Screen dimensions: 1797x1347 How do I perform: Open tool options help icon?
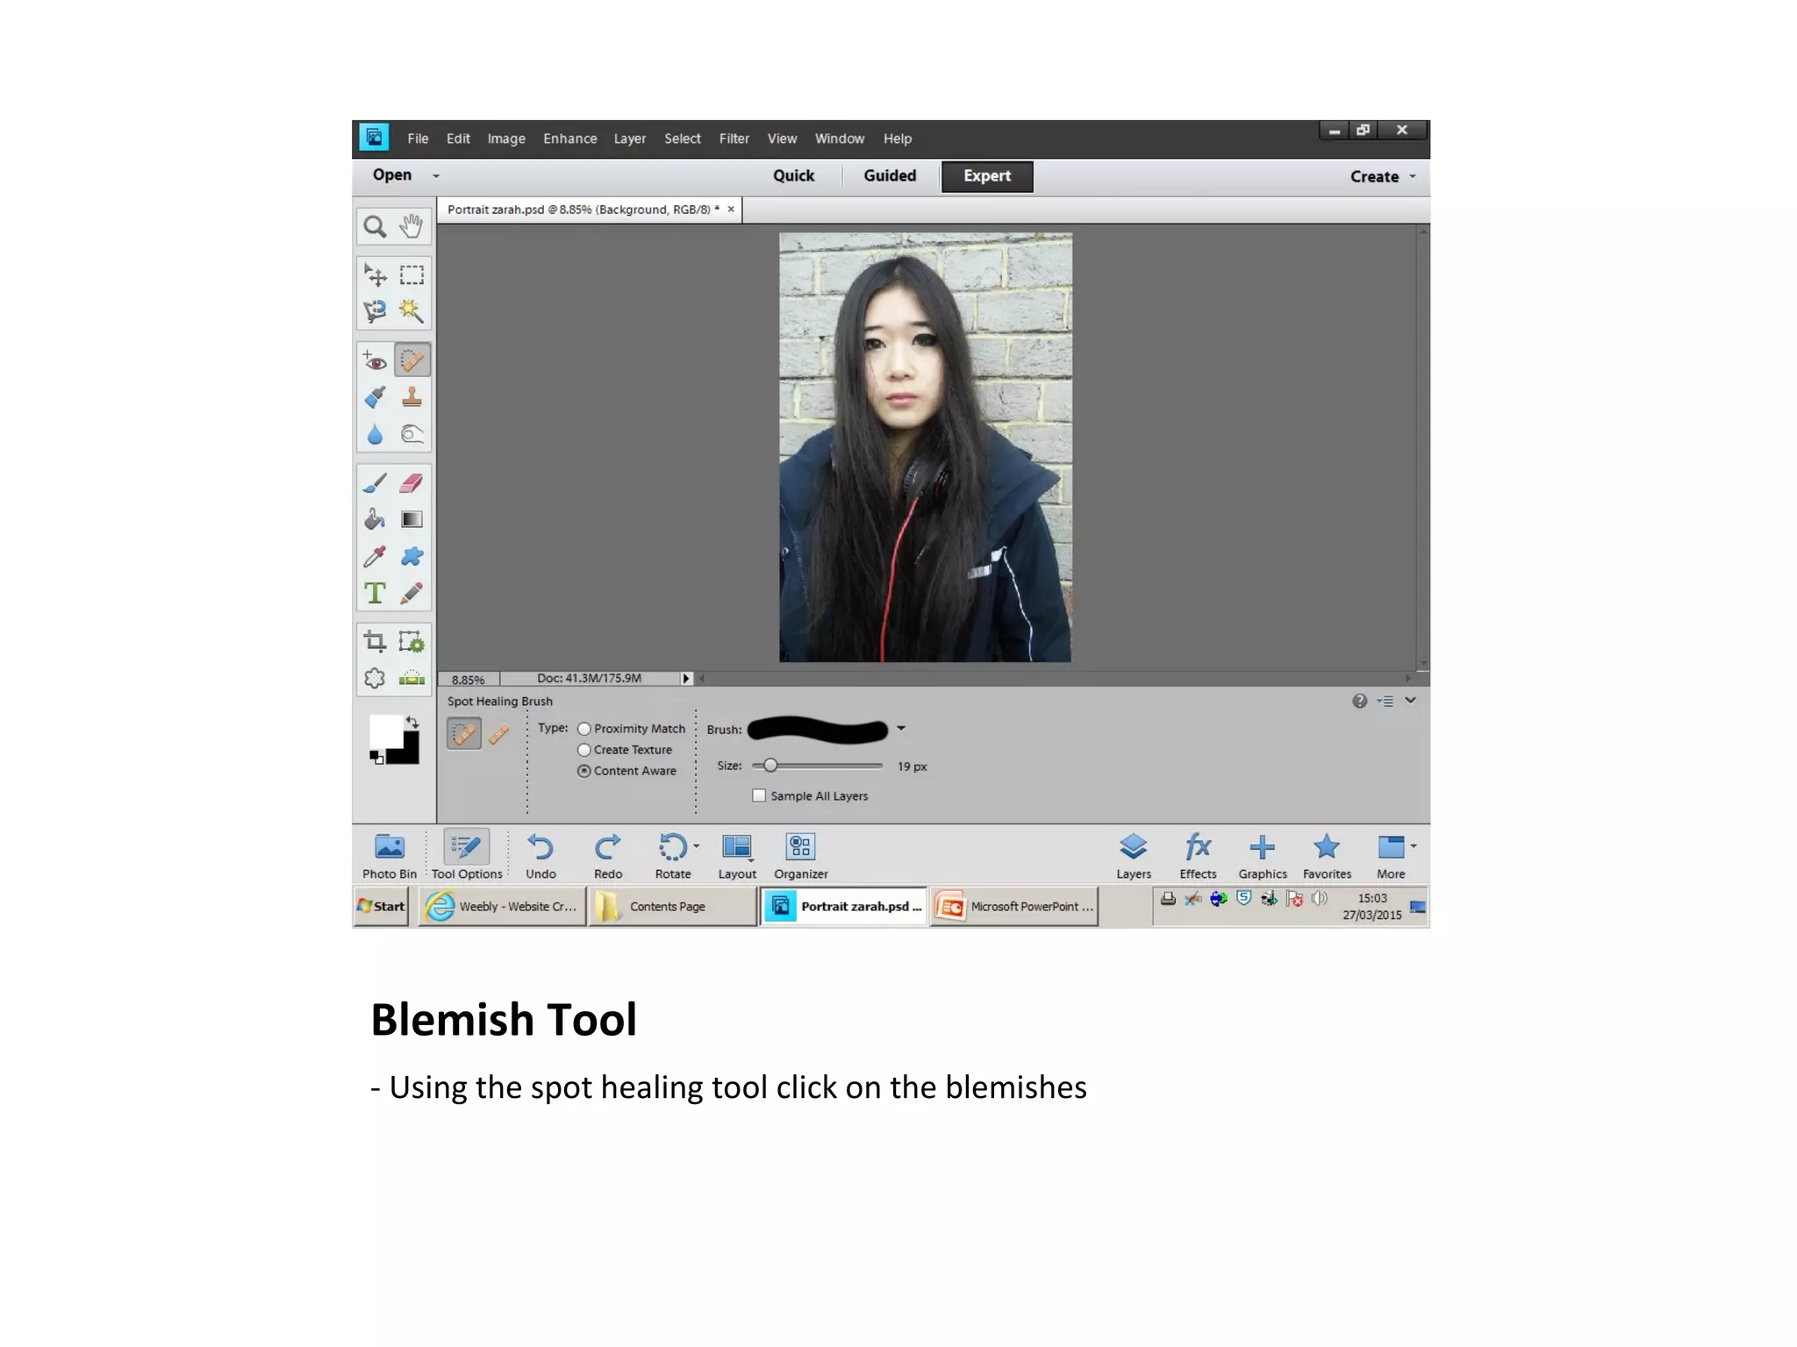coord(1359,701)
